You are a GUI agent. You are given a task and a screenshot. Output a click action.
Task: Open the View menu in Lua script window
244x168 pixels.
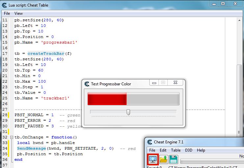click(18, 13)
